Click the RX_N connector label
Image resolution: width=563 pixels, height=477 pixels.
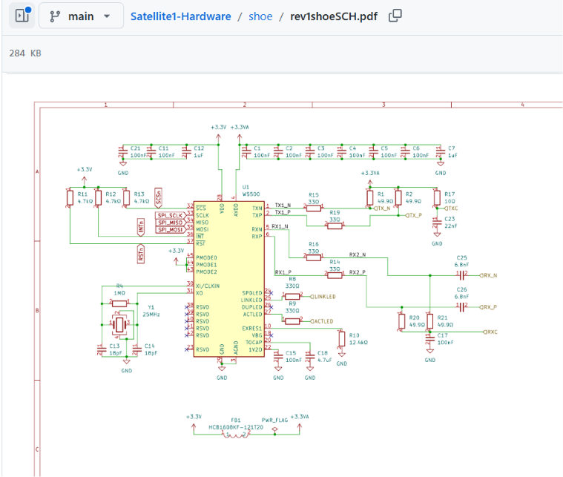tap(489, 275)
